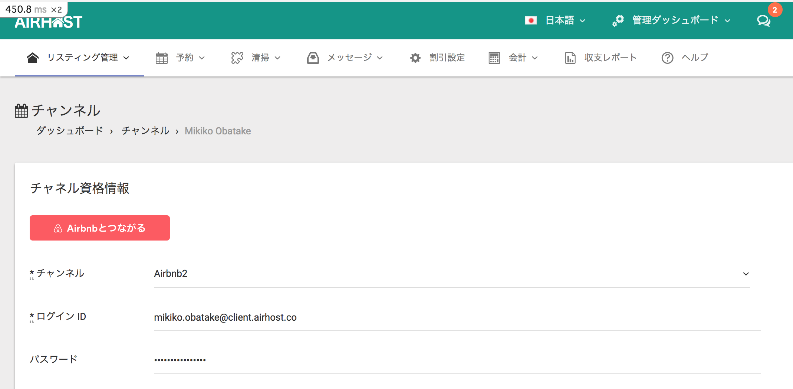This screenshot has width=793, height=389.
Task: Open the チャンネル Airbnb2 select dropdown
Action: coord(452,274)
